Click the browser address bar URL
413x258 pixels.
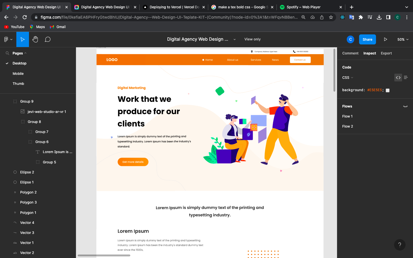[x=169, y=17]
